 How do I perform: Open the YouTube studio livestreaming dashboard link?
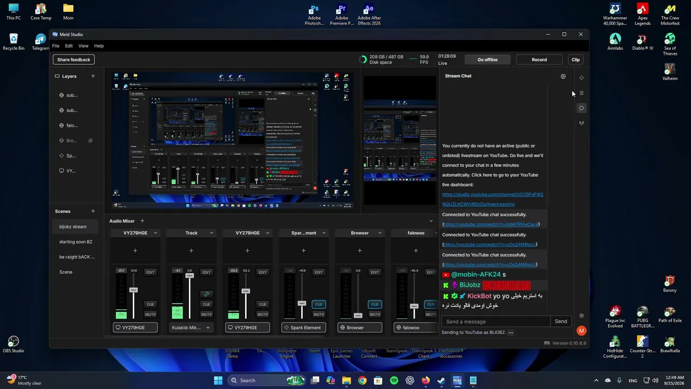492,199
